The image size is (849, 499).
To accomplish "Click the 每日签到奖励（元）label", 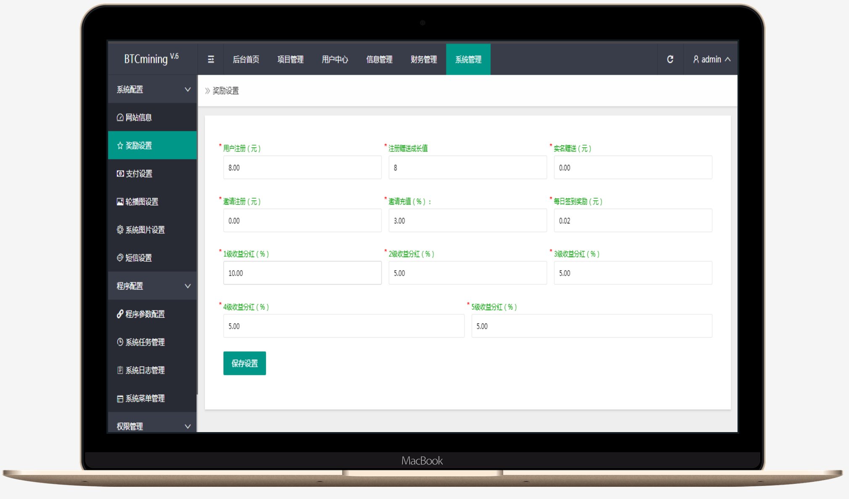I will (x=578, y=202).
